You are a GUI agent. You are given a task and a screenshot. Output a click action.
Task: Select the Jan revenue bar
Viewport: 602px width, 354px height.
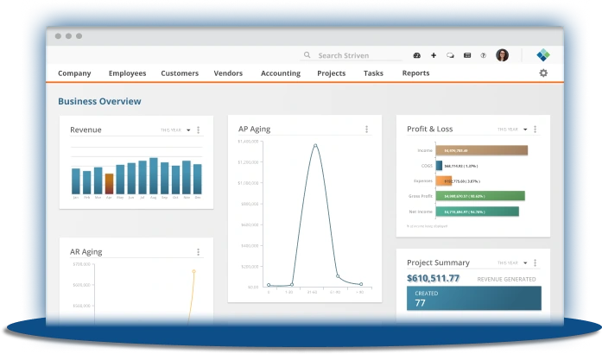click(76, 180)
